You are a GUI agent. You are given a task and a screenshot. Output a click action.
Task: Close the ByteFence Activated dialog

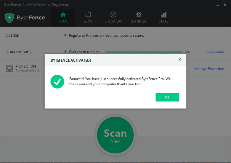[179, 60]
